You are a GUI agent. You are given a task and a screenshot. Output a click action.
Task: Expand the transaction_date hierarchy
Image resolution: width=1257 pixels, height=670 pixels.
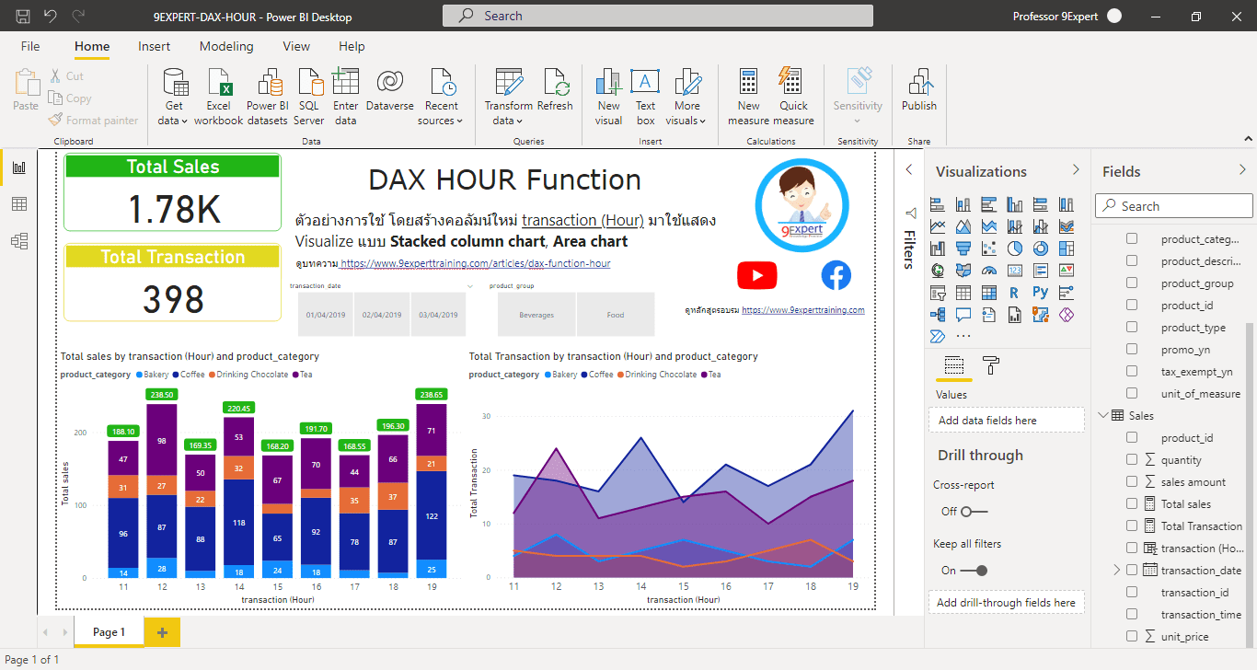point(1116,569)
